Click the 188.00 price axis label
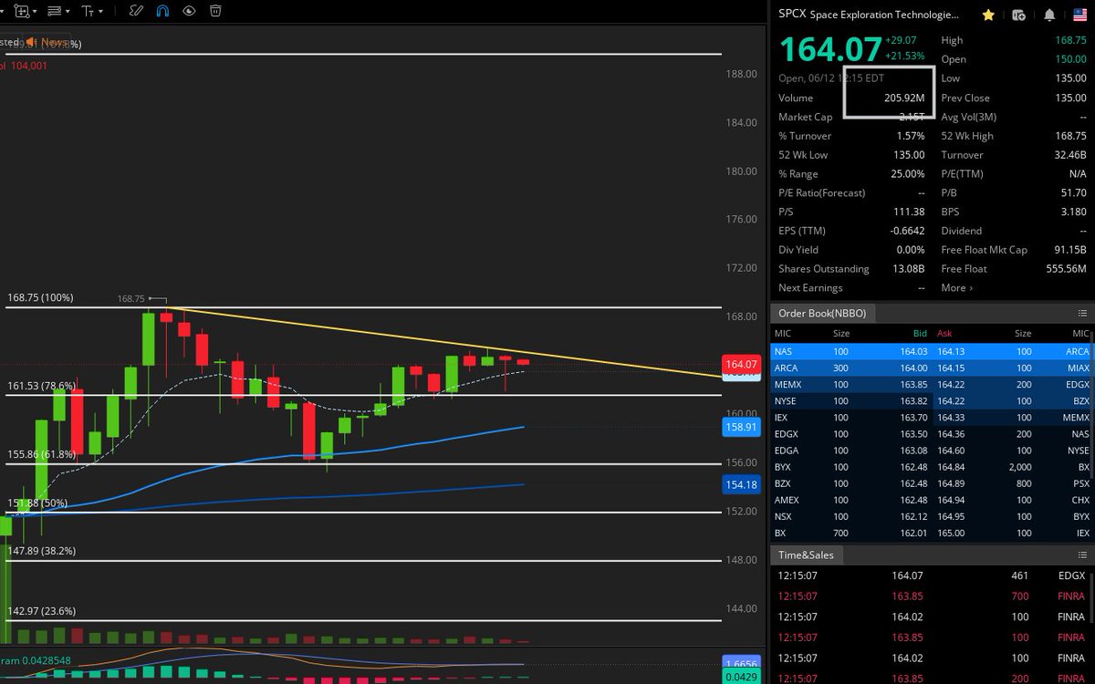Image resolution: width=1095 pixels, height=684 pixels. pyautogui.click(x=742, y=74)
